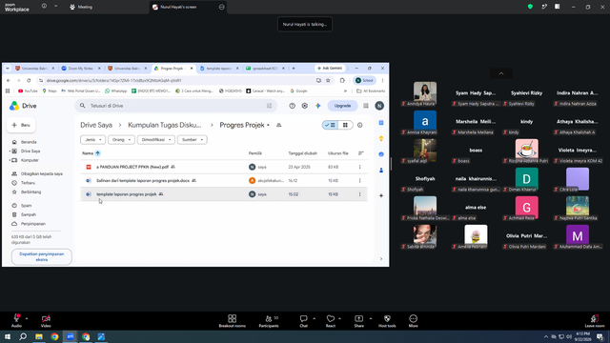Select Muhammad Dafa's M avatar tile
Screen dimensions: 610x343
tap(578, 235)
